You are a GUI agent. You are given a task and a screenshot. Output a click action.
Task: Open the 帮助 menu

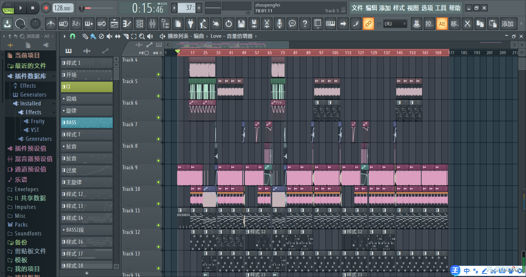[x=454, y=8]
